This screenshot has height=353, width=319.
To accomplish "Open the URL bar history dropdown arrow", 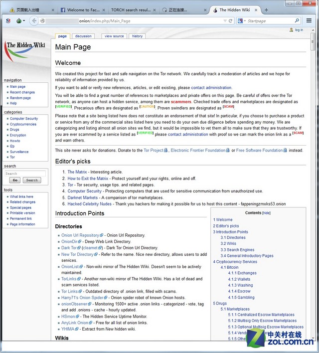I will [x=223, y=21].
